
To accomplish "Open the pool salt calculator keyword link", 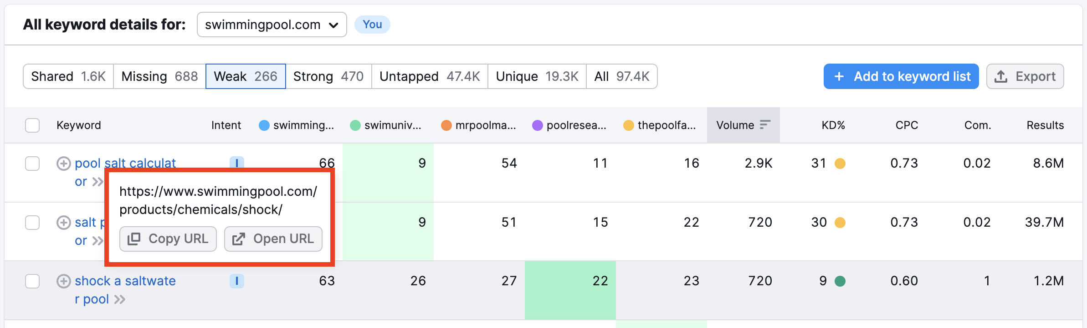I will [x=125, y=163].
